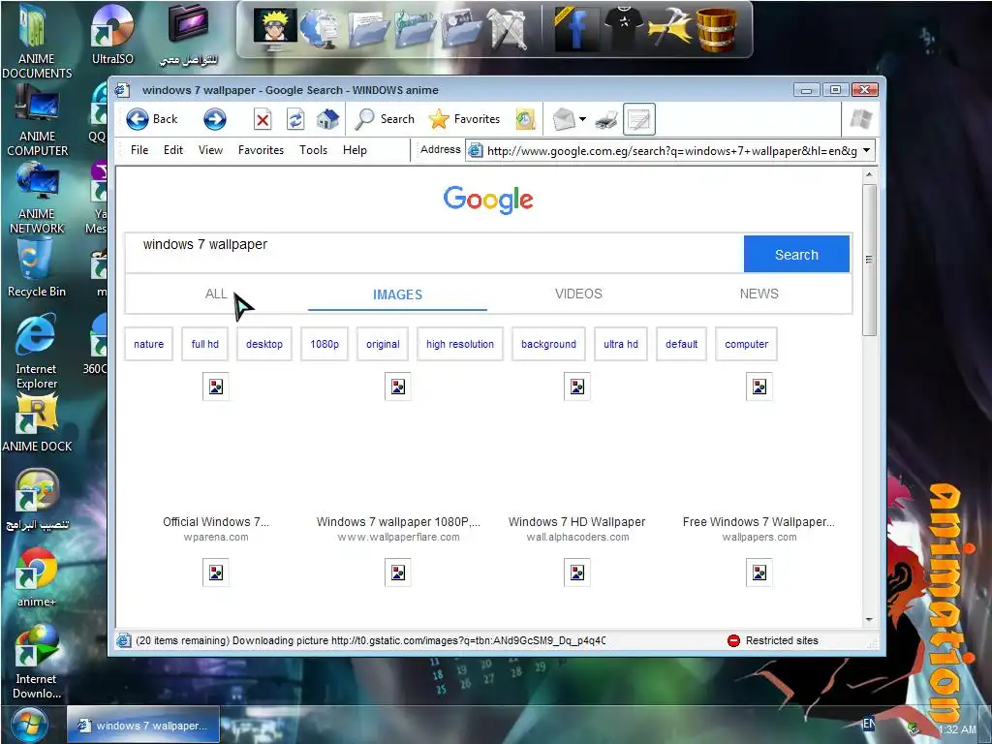Switch to the VIDEOS tab
Screen dimensions: 992x744
pyautogui.click(x=578, y=294)
